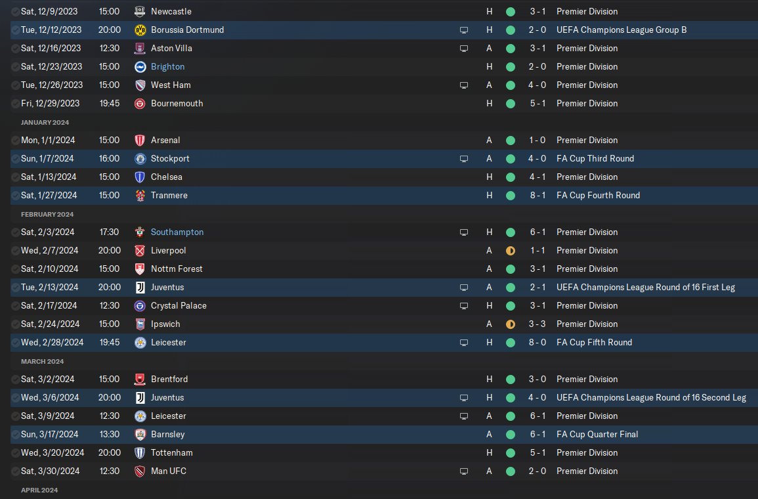The height and width of the screenshot is (499, 758).
Task: Open the Brighton team link
Action: click(x=167, y=66)
